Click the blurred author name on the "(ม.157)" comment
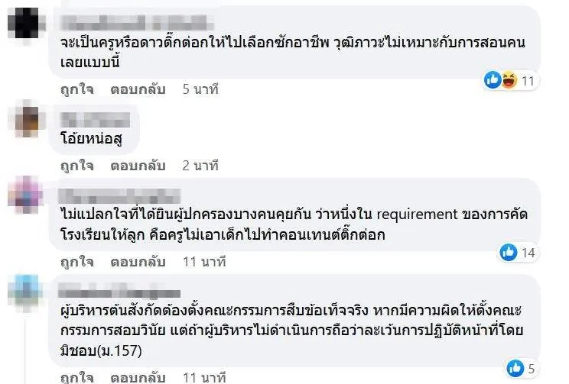 pos(121,292)
